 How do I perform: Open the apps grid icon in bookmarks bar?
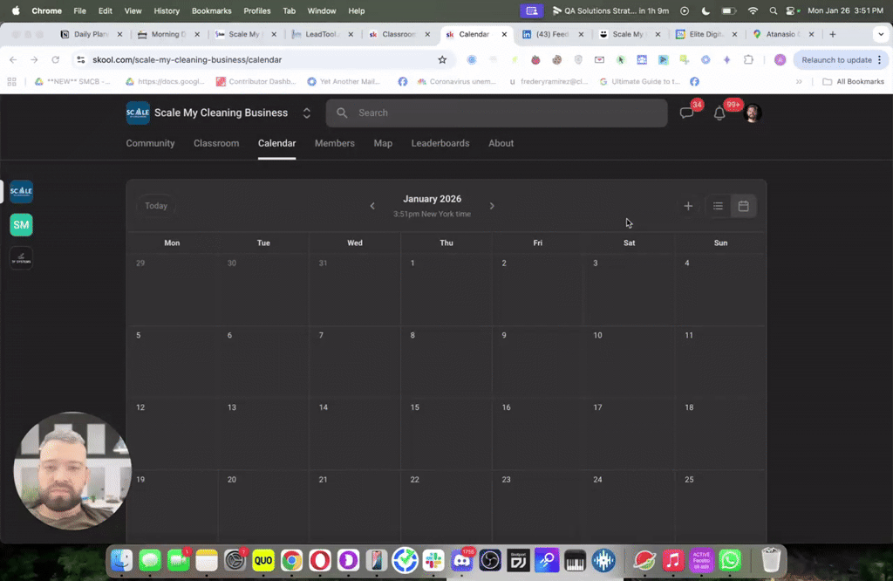12,81
